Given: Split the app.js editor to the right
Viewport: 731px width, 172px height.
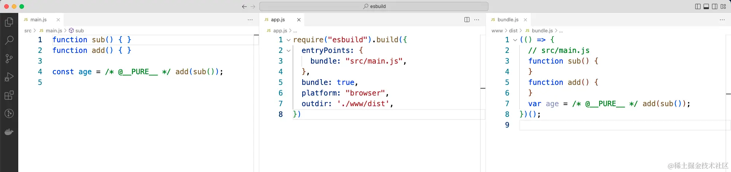Looking at the screenshot, I should click(x=467, y=20).
